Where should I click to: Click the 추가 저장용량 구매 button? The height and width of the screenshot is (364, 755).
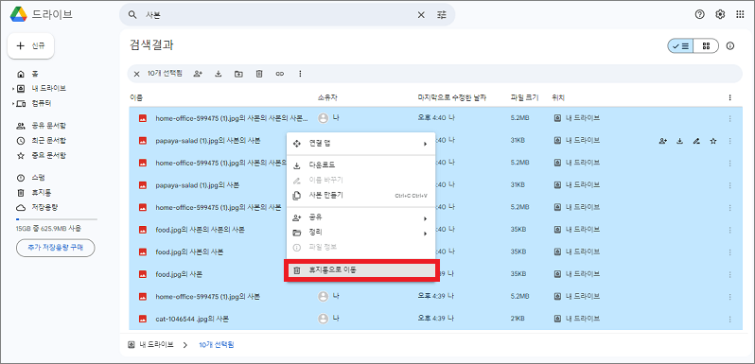pos(56,248)
